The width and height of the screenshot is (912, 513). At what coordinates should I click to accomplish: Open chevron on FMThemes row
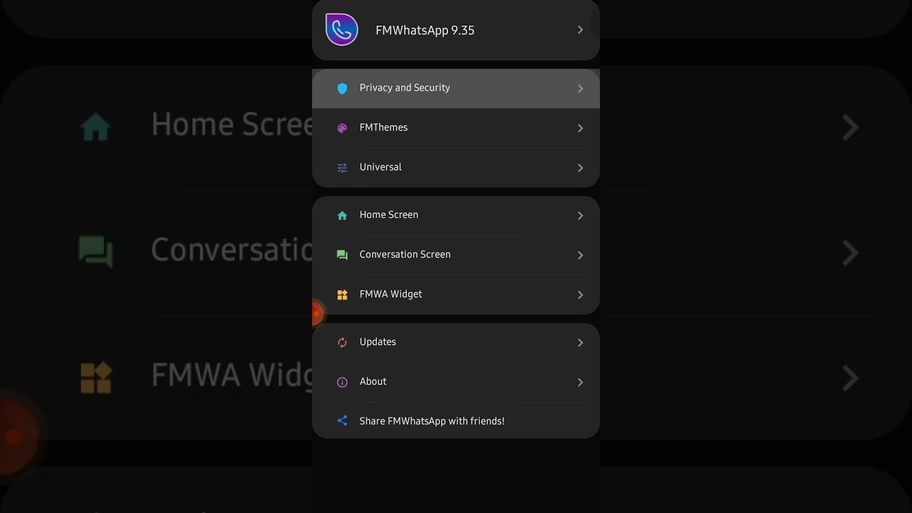[x=580, y=128]
